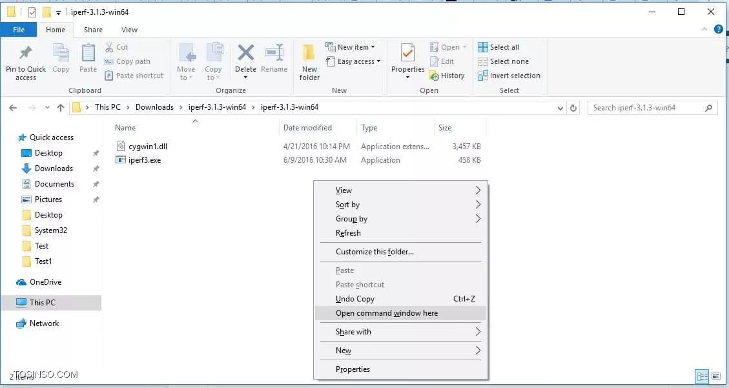Click Invert selection
Image resolution: width=729 pixels, height=388 pixels.
coord(509,76)
